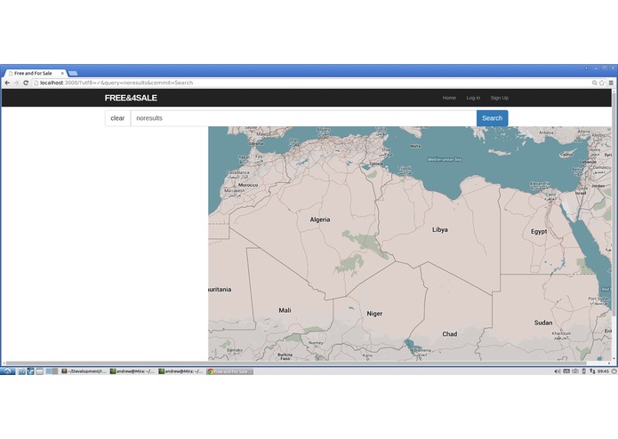618x439 pixels.
Task: Switch to the ~/Development taskbar window
Action: [84, 371]
